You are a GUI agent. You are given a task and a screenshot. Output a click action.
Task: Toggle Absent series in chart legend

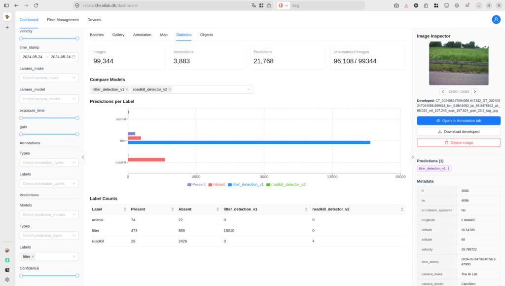tap(217, 184)
